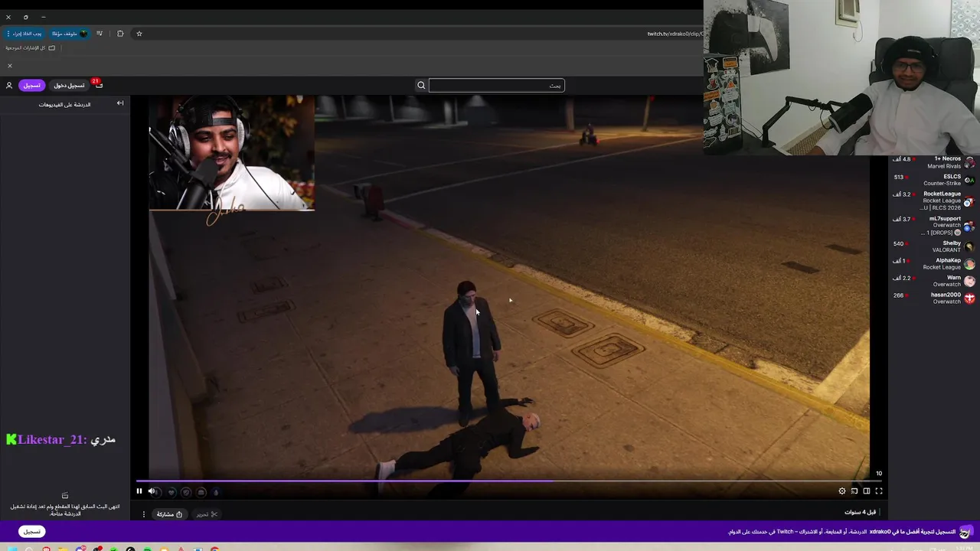
Task: Seek on the purple clip progress bar
Action: [x=509, y=481]
